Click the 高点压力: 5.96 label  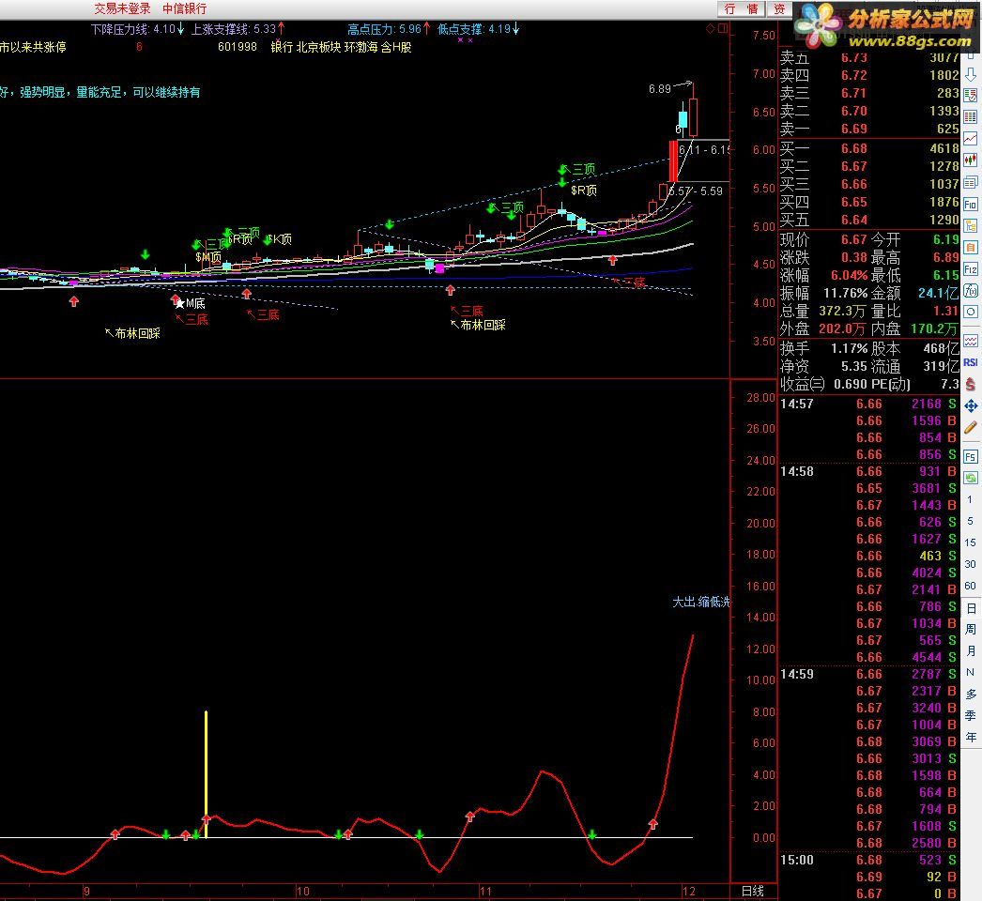pyautogui.click(x=385, y=29)
